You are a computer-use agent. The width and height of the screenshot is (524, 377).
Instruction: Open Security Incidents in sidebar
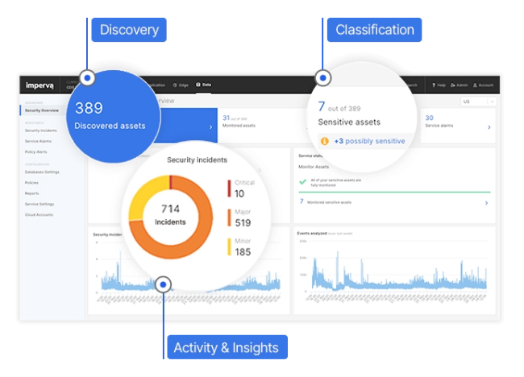tap(41, 130)
